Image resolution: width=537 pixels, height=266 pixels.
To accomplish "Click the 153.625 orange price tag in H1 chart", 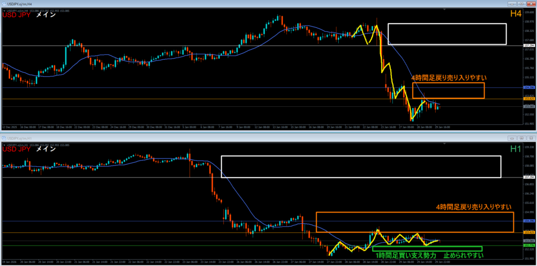I will click(529, 233).
